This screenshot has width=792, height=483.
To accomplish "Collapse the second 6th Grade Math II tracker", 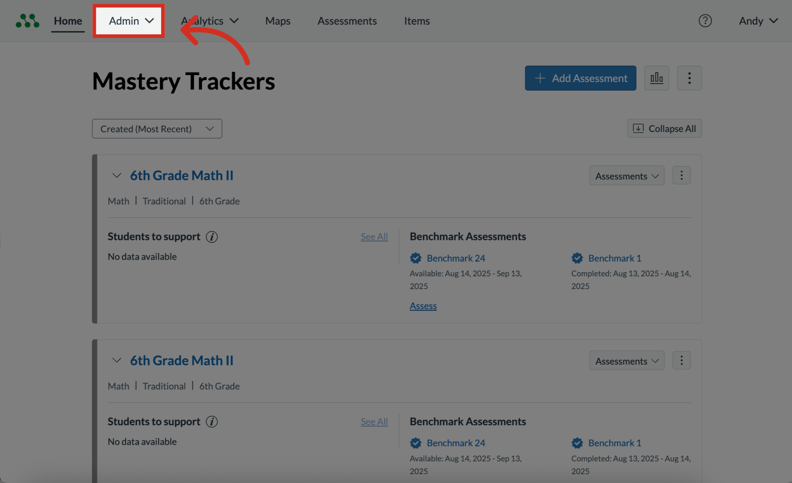I will pyautogui.click(x=117, y=360).
